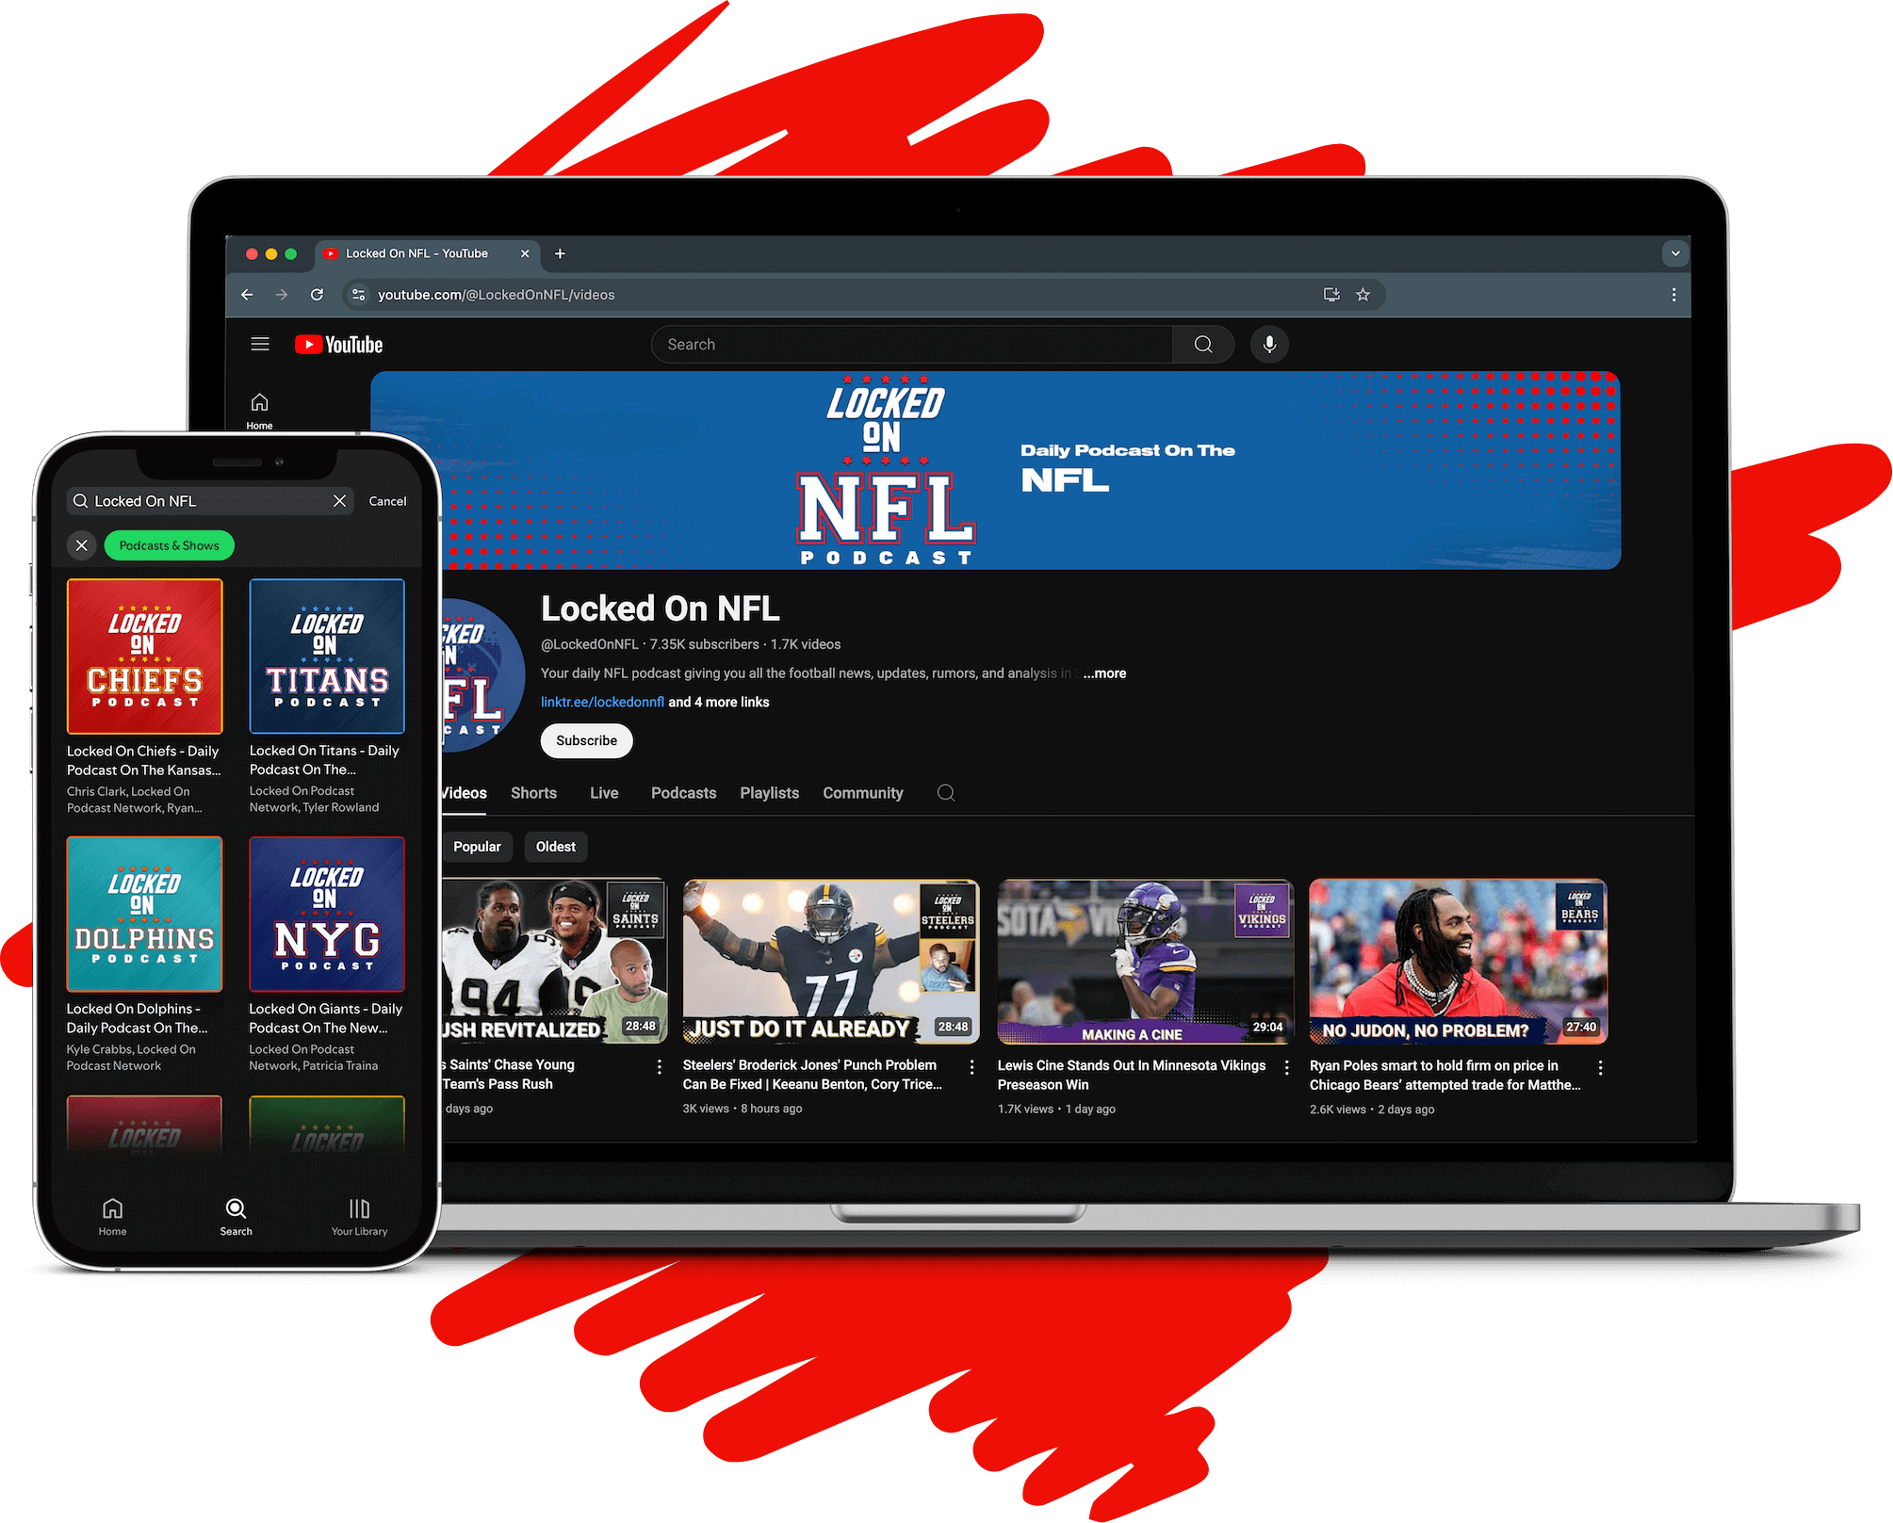This screenshot has height=1523, width=1893.
Task: Close the Locked On NFL - YouTube tab
Action: tap(525, 253)
